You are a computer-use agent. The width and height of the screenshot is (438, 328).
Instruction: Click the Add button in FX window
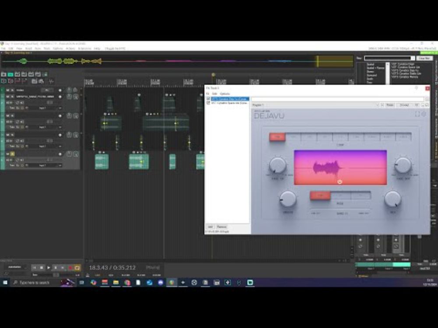[x=210, y=227]
